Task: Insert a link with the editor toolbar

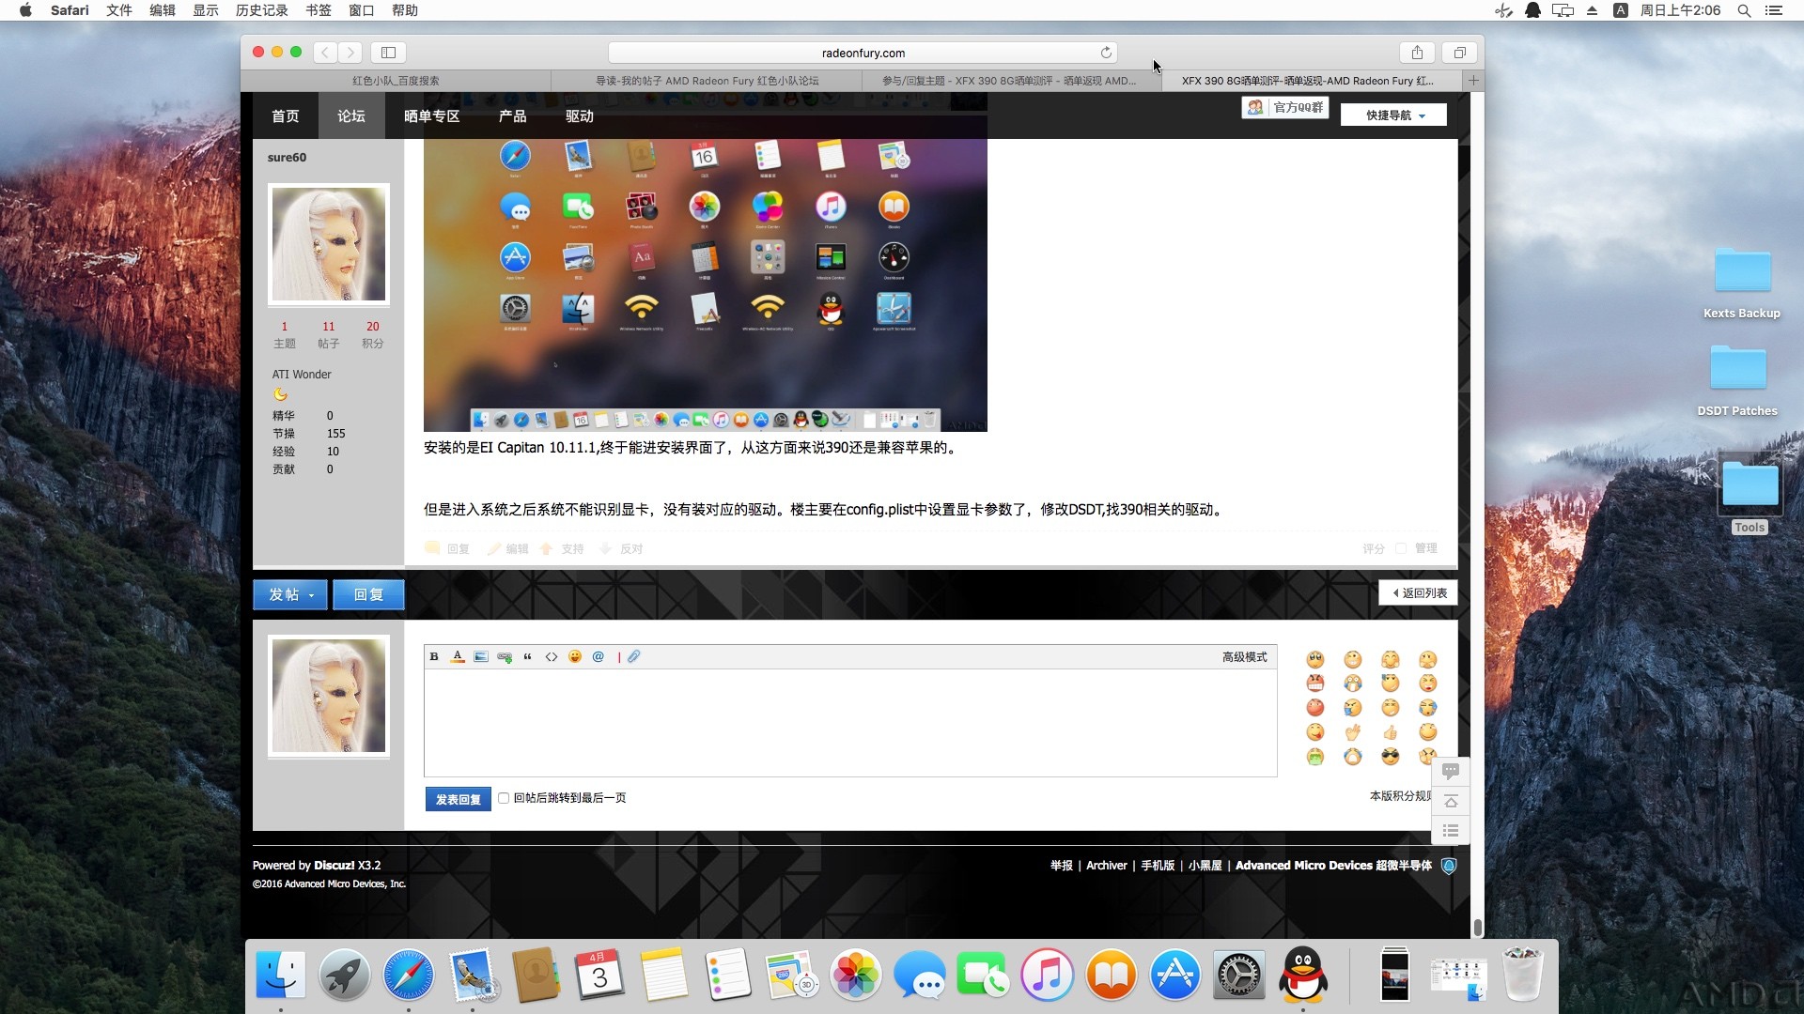Action: pyautogui.click(x=505, y=657)
